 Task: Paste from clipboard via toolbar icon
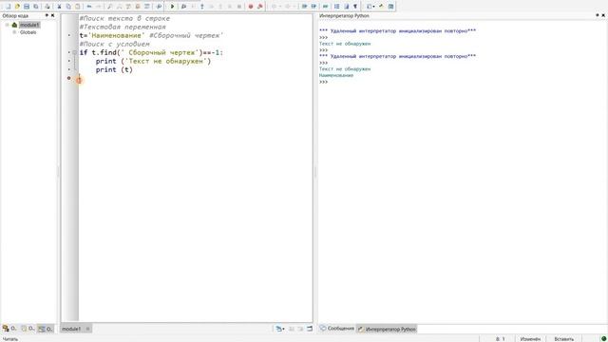click(x=78, y=7)
